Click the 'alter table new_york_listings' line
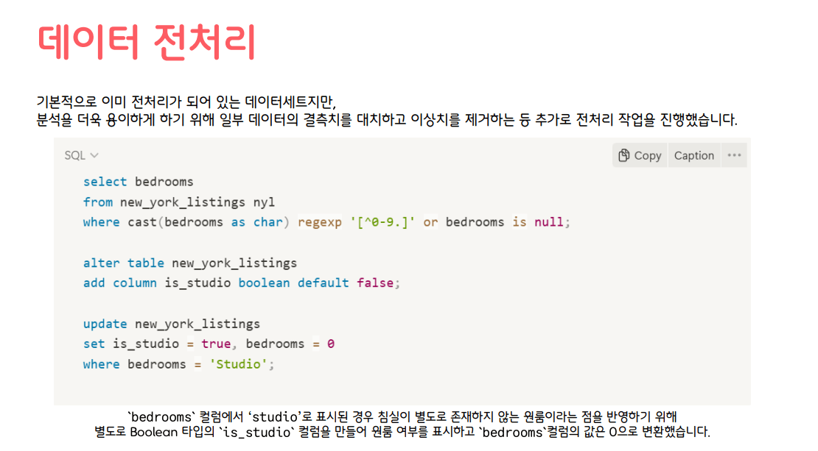The image size is (818, 451). coord(189,263)
